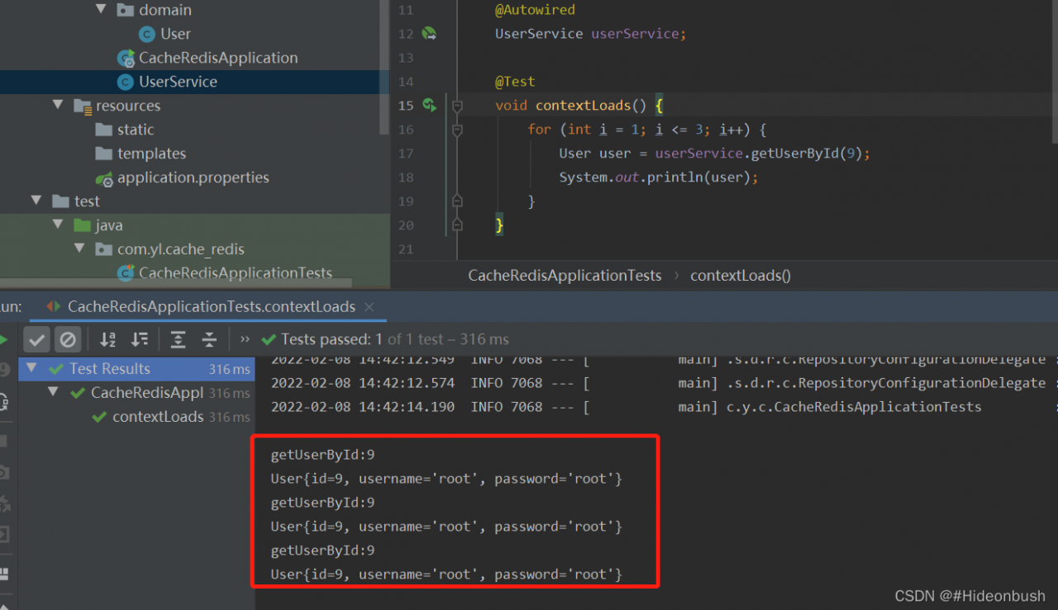Viewport: 1058px width, 610px height.
Task: Collapse the Test Results root node
Action: [x=32, y=369]
